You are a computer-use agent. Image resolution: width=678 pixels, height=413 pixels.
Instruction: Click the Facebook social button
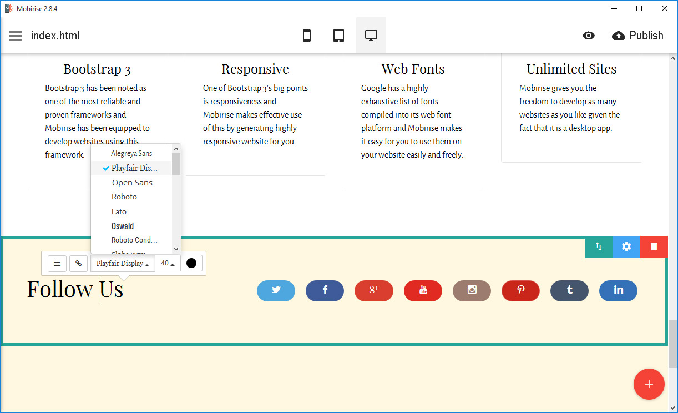pos(325,291)
